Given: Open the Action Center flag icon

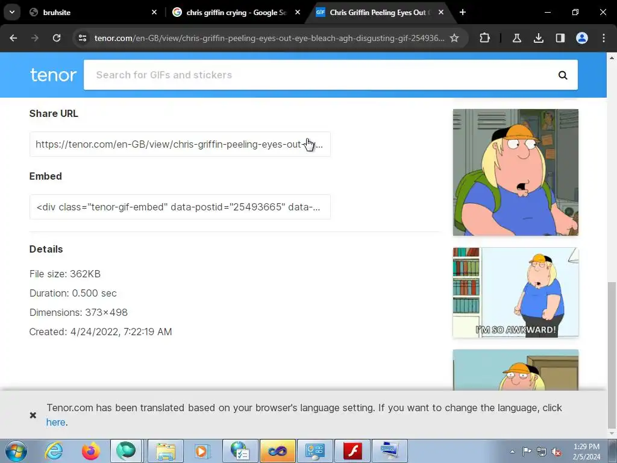Looking at the screenshot, I should click(x=527, y=452).
